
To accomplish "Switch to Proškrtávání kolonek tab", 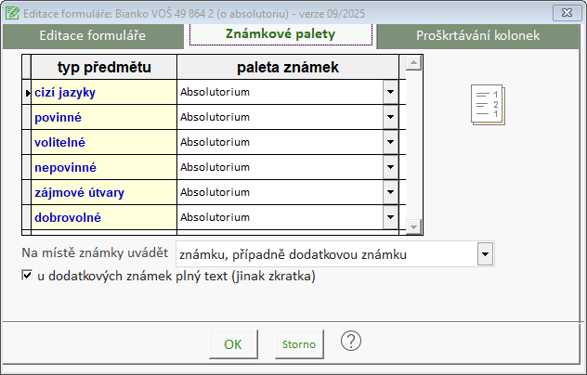I will (x=477, y=35).
